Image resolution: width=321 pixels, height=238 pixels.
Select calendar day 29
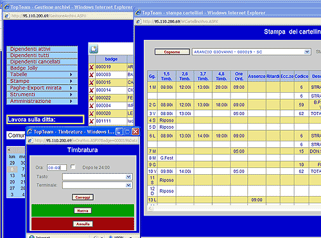coord(12,163)
